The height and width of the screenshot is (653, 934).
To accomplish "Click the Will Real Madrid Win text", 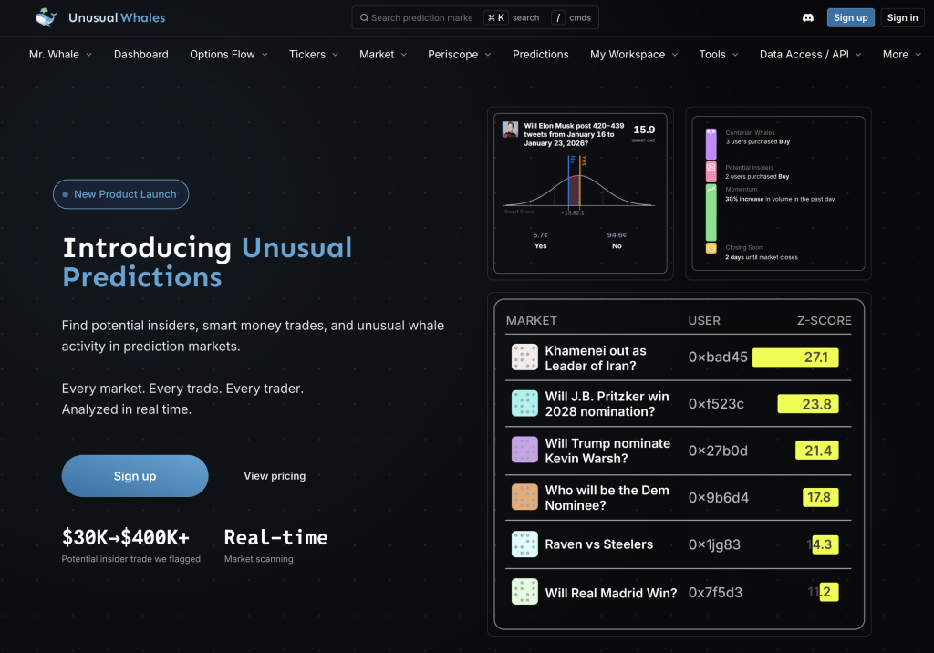I will tap(610, 593).
